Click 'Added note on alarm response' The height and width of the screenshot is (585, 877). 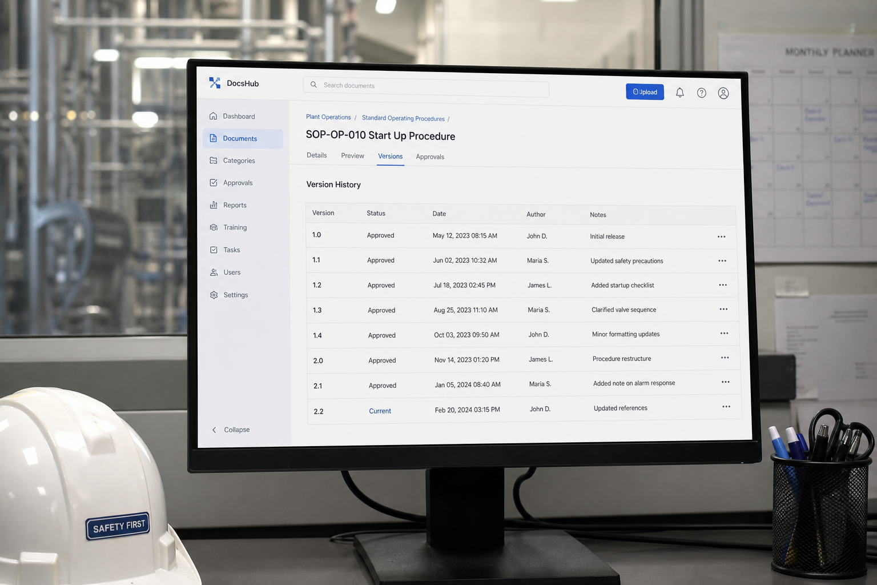pos(634,383)
